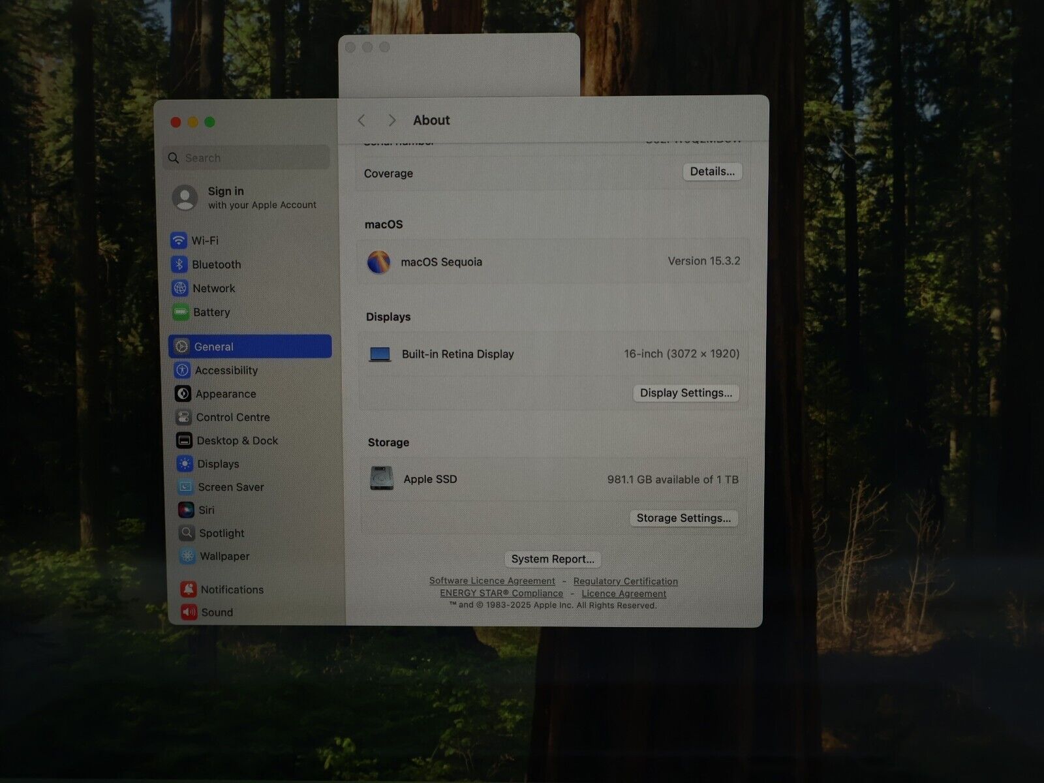Open Control Centre icon
The width and height of the screenshot is (1044, 783).
coord(184,417)
